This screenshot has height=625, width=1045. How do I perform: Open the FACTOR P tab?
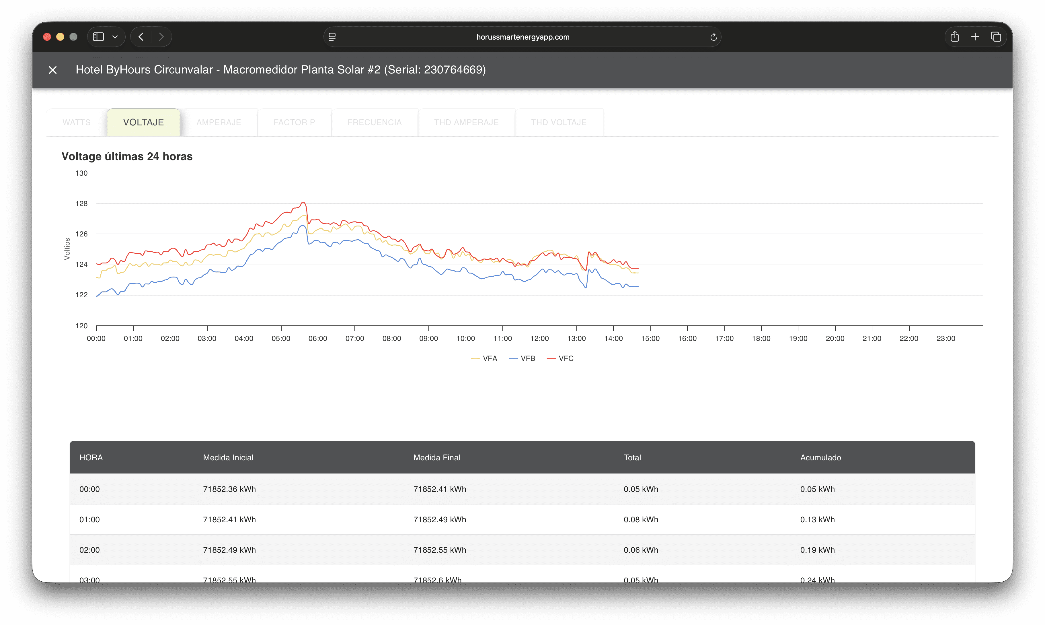point(294,123)
